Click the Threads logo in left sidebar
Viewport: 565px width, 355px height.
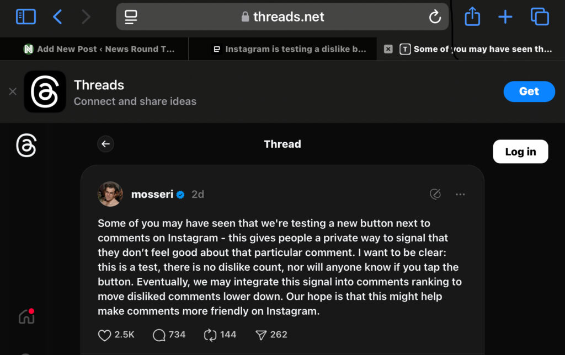point(26,146)
